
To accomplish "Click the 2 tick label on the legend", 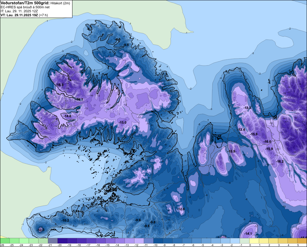I will [269, 245].
